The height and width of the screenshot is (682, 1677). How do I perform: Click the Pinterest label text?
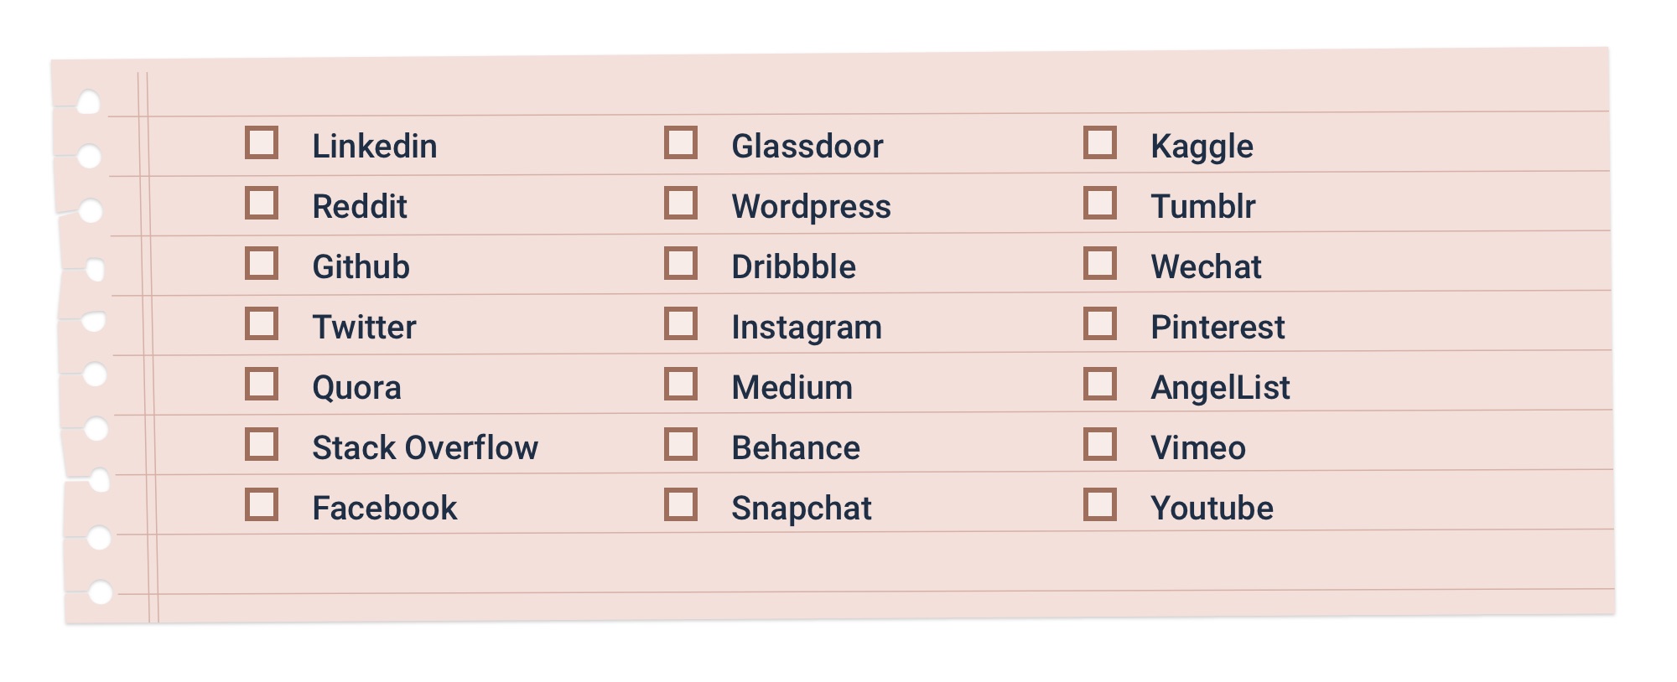pyautogui.click(x=1218, y=327)
